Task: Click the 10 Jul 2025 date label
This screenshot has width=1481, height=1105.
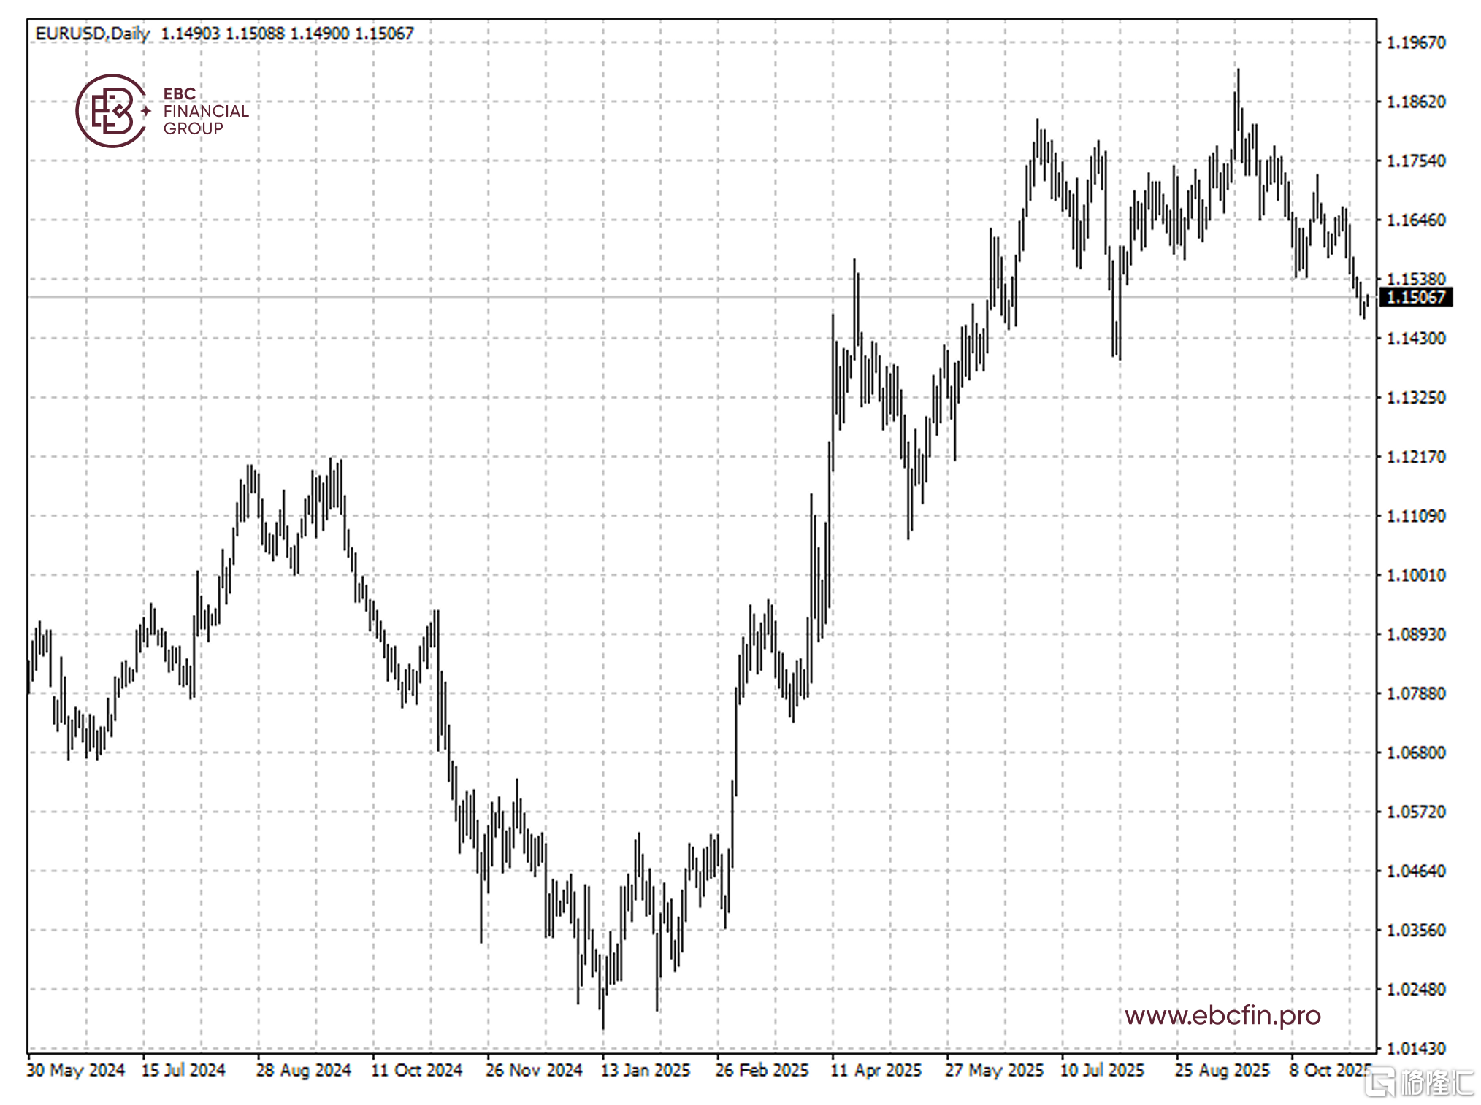Action: click(x=1102, y=1070)
